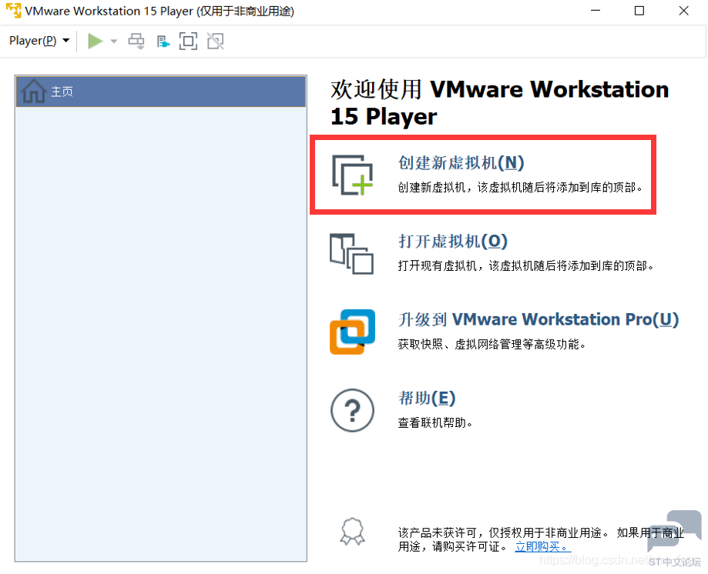Image resolution: width=708 pixels, height=574 pixels.
Task: Click text 创建新虚拟机，该虚拟机随后将添加到库的顶部。
Action: 520,187
